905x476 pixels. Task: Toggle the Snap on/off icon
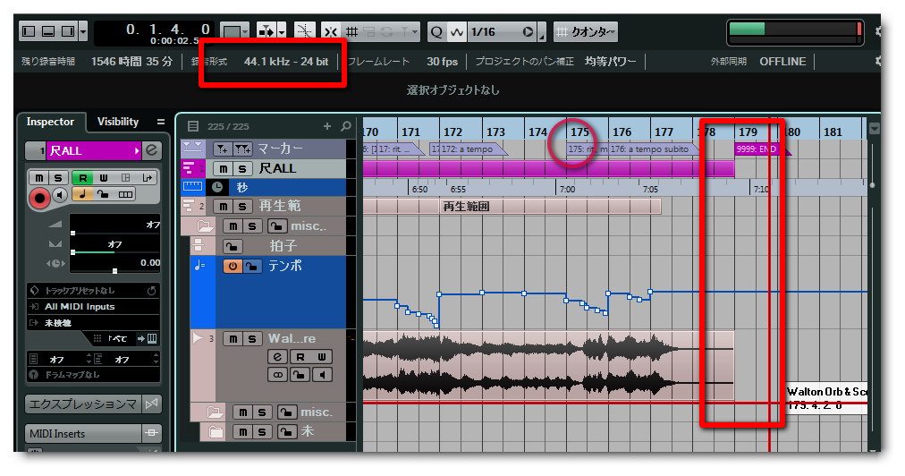click(x=331, y=32)
